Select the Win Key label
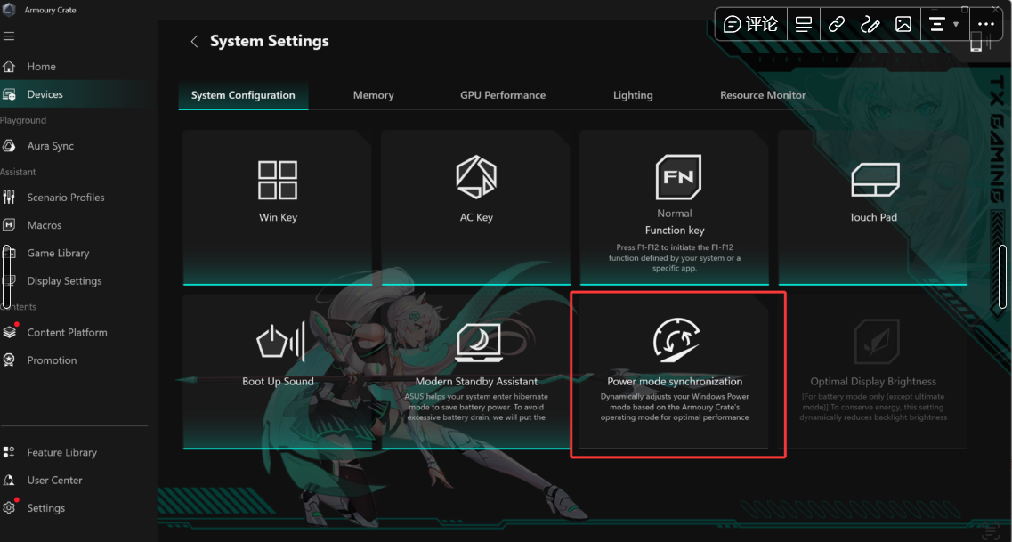 click(x=279, y=217)
